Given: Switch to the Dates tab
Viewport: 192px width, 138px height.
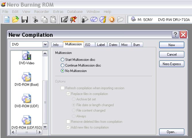Looking at the screenshot, I should [x=113, y=45].
